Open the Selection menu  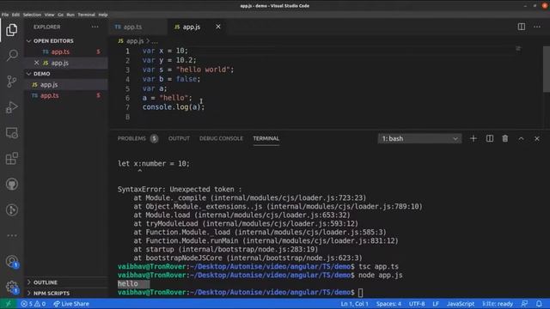tap(32, 15)
